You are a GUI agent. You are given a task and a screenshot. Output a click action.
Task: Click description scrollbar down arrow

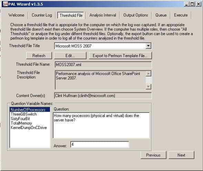(x=148, y=87)
